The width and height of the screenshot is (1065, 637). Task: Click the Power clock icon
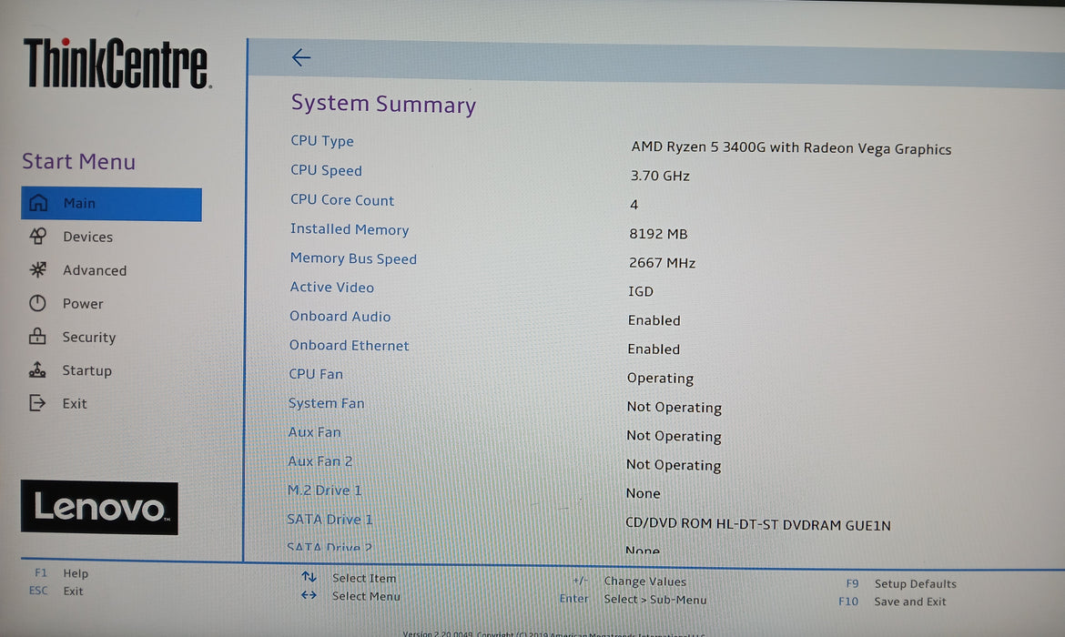point(37,303)
